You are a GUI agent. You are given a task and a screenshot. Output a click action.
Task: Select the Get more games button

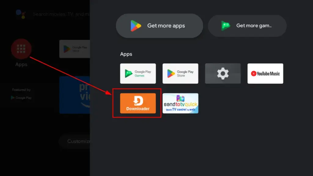[x=247, y=26]
